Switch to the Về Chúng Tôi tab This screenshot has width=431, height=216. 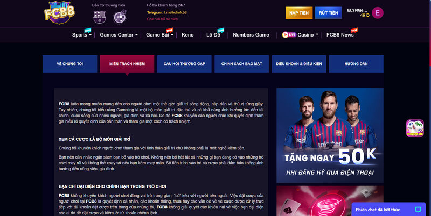(x=70, y=64)
